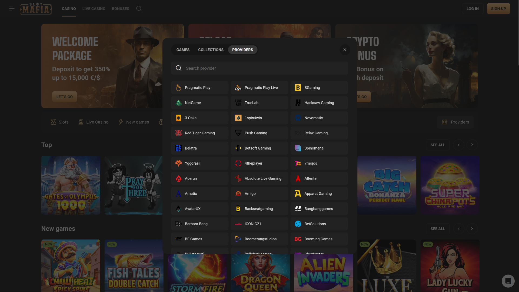This screenshot has height=292, width=519.
Task: Click the Live Casino category icon
Action: 80,122
